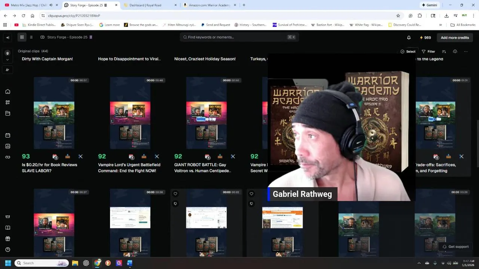Open the notifications bell
This screenshot has width=479, height=269.
409,37
